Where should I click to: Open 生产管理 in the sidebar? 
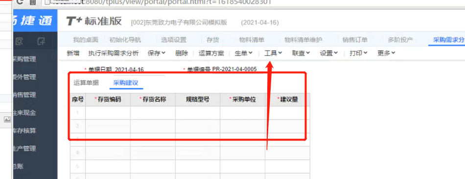[24, 148]
